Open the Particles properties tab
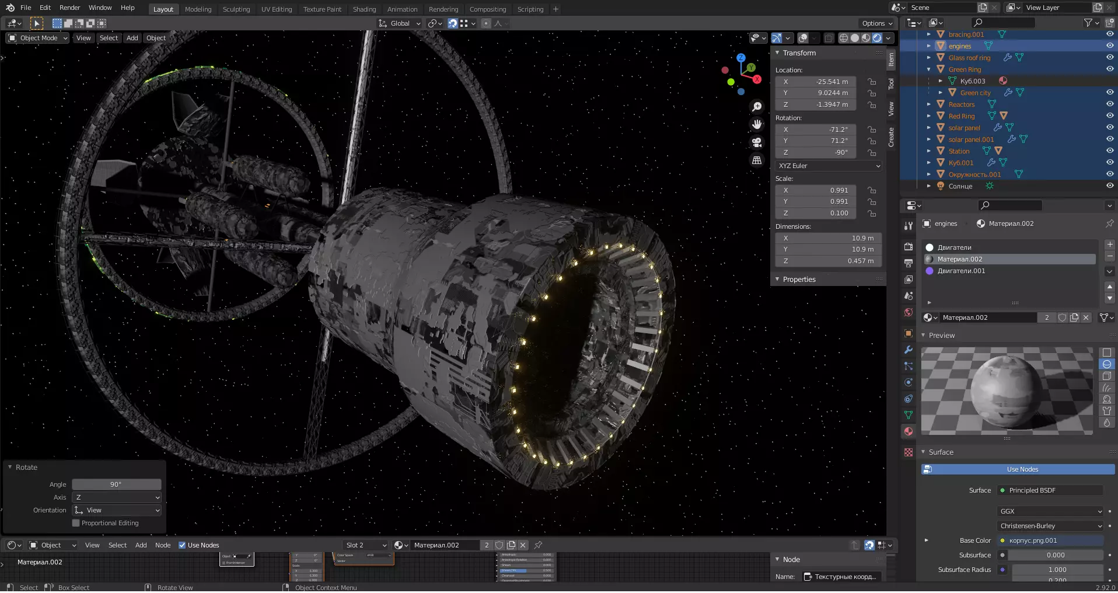The width and height of the screenshot is (1118, 593). (x=909, y=366)
